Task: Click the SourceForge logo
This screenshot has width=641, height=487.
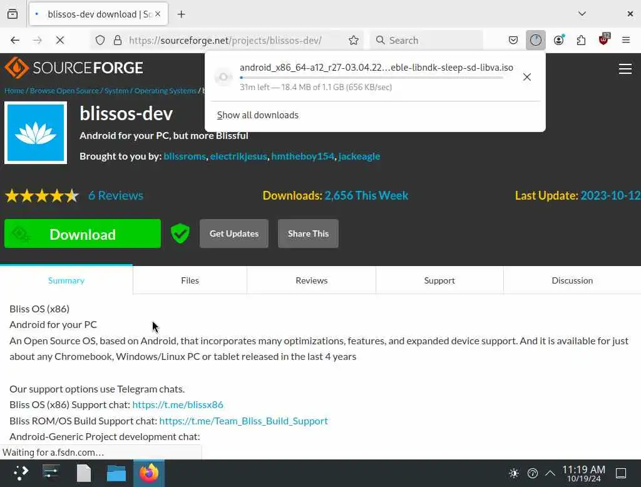Action: click(74, 68)
